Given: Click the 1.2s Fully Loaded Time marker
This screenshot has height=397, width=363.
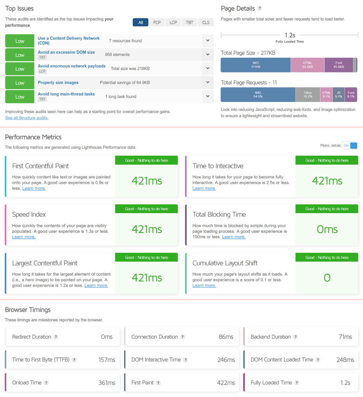Looking at the screenshot, I should 290,36.
